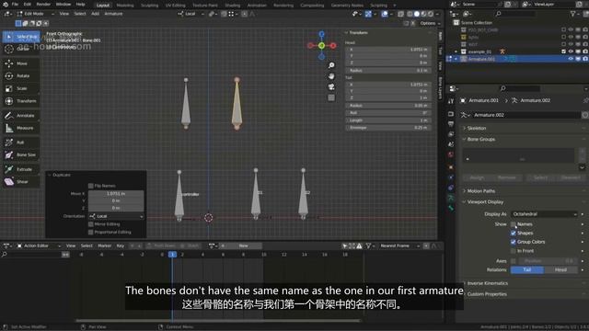Click the New action button
This screenshot has width=589, height=331.
tap(243, 245)
